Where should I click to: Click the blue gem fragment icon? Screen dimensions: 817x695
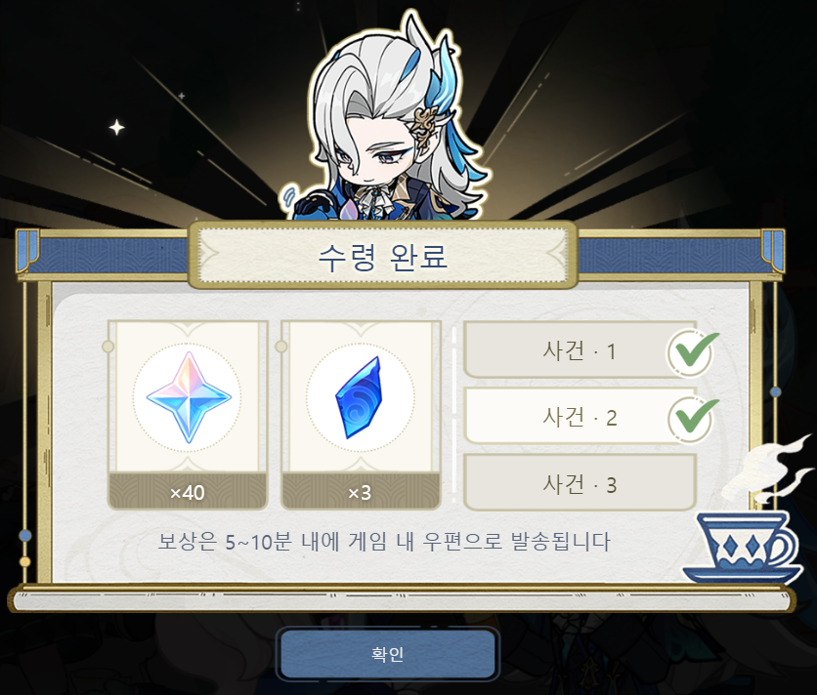359,397
